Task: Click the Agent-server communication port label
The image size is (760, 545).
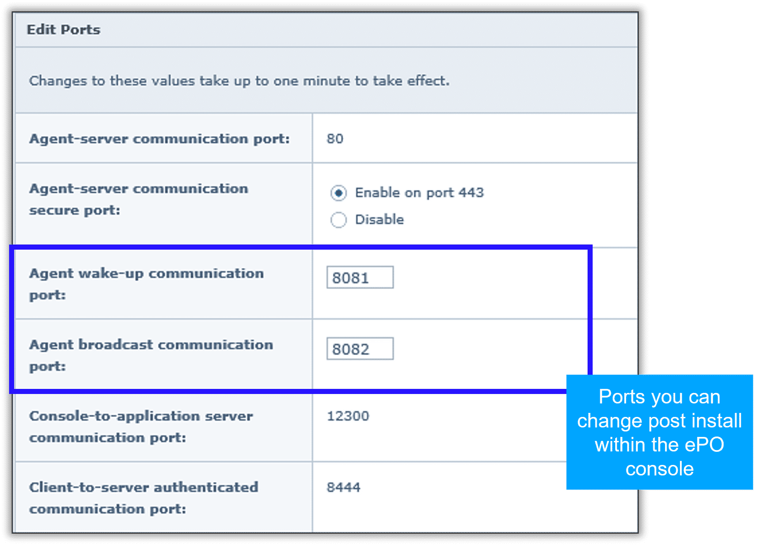Action: pyautogui.click(x=159, y=139)
